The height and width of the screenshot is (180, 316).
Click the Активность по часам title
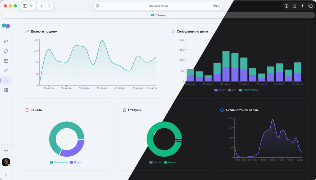click(242, 110)
